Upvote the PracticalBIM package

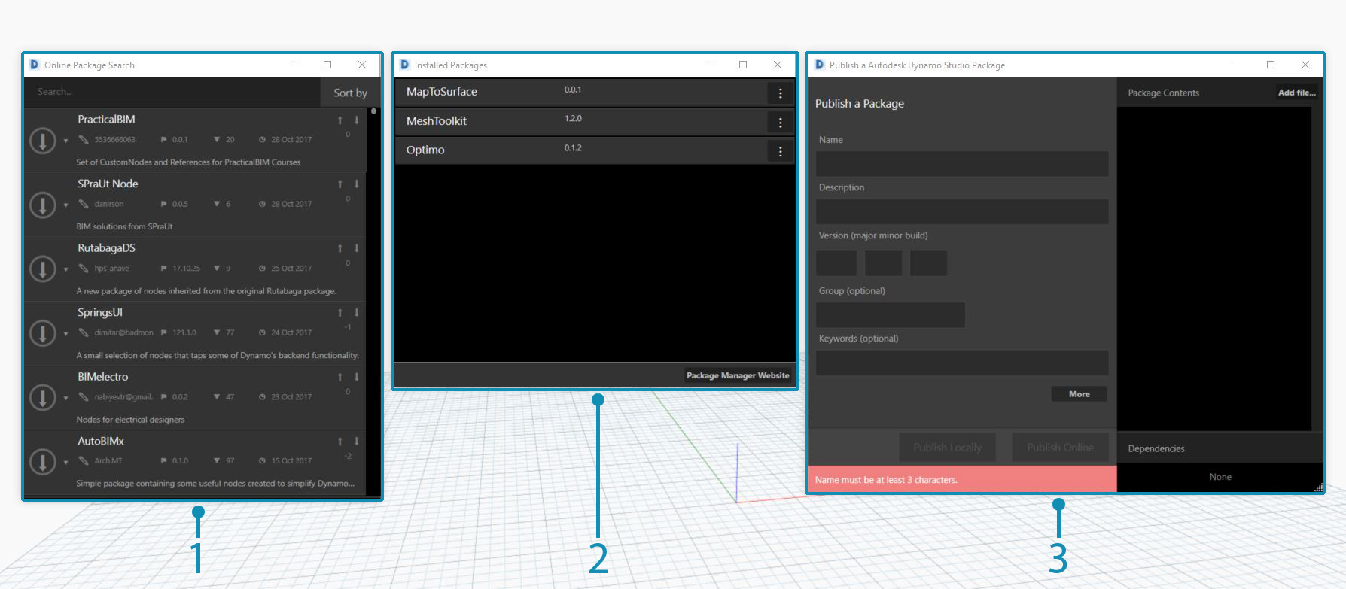tap(340, 120)
